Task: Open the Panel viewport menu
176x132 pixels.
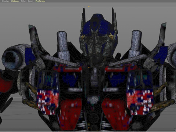Action: coord(30,1)
